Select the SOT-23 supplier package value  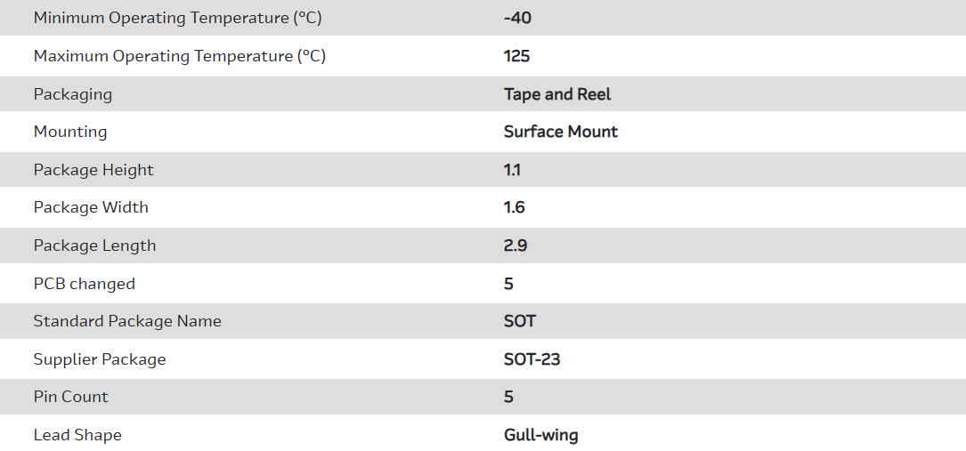tap(532, 359)
